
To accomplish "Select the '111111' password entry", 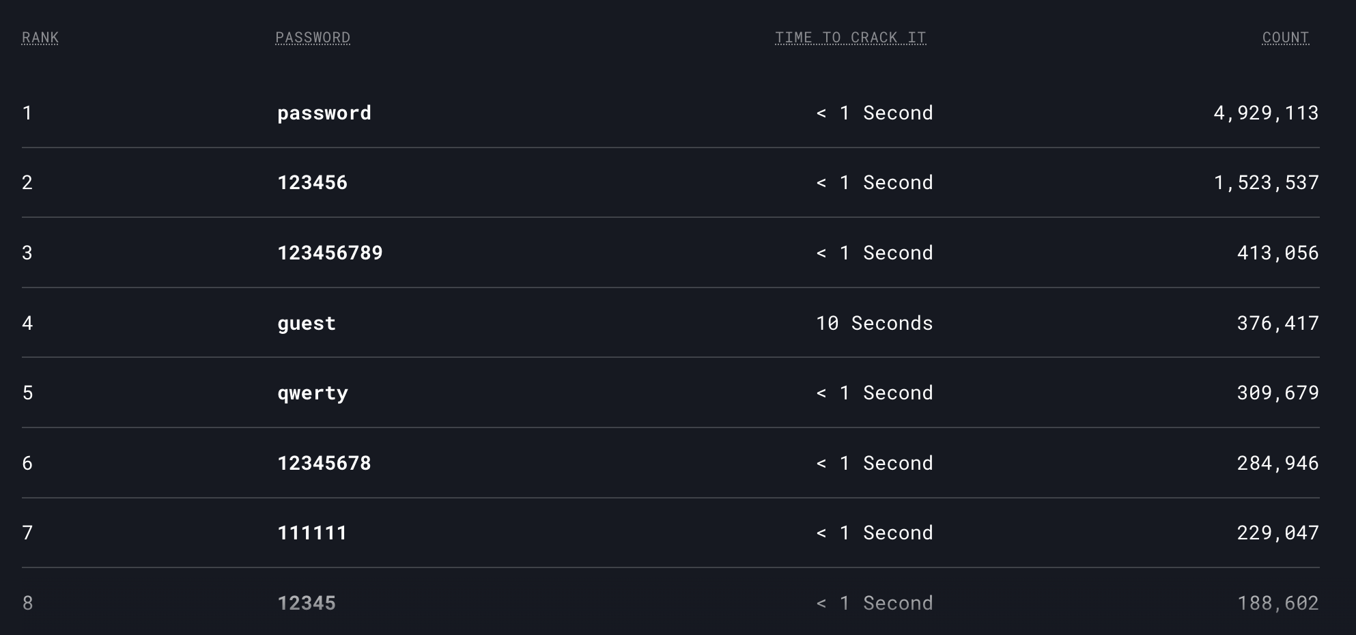I will click(312, 533).
